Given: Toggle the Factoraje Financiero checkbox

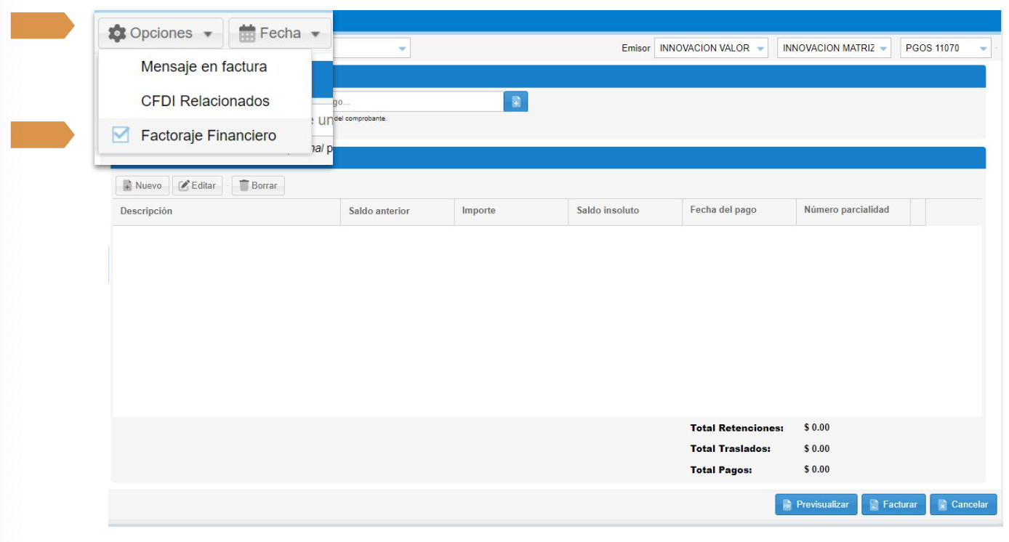Looking at the screenshot, I should 121,135.
